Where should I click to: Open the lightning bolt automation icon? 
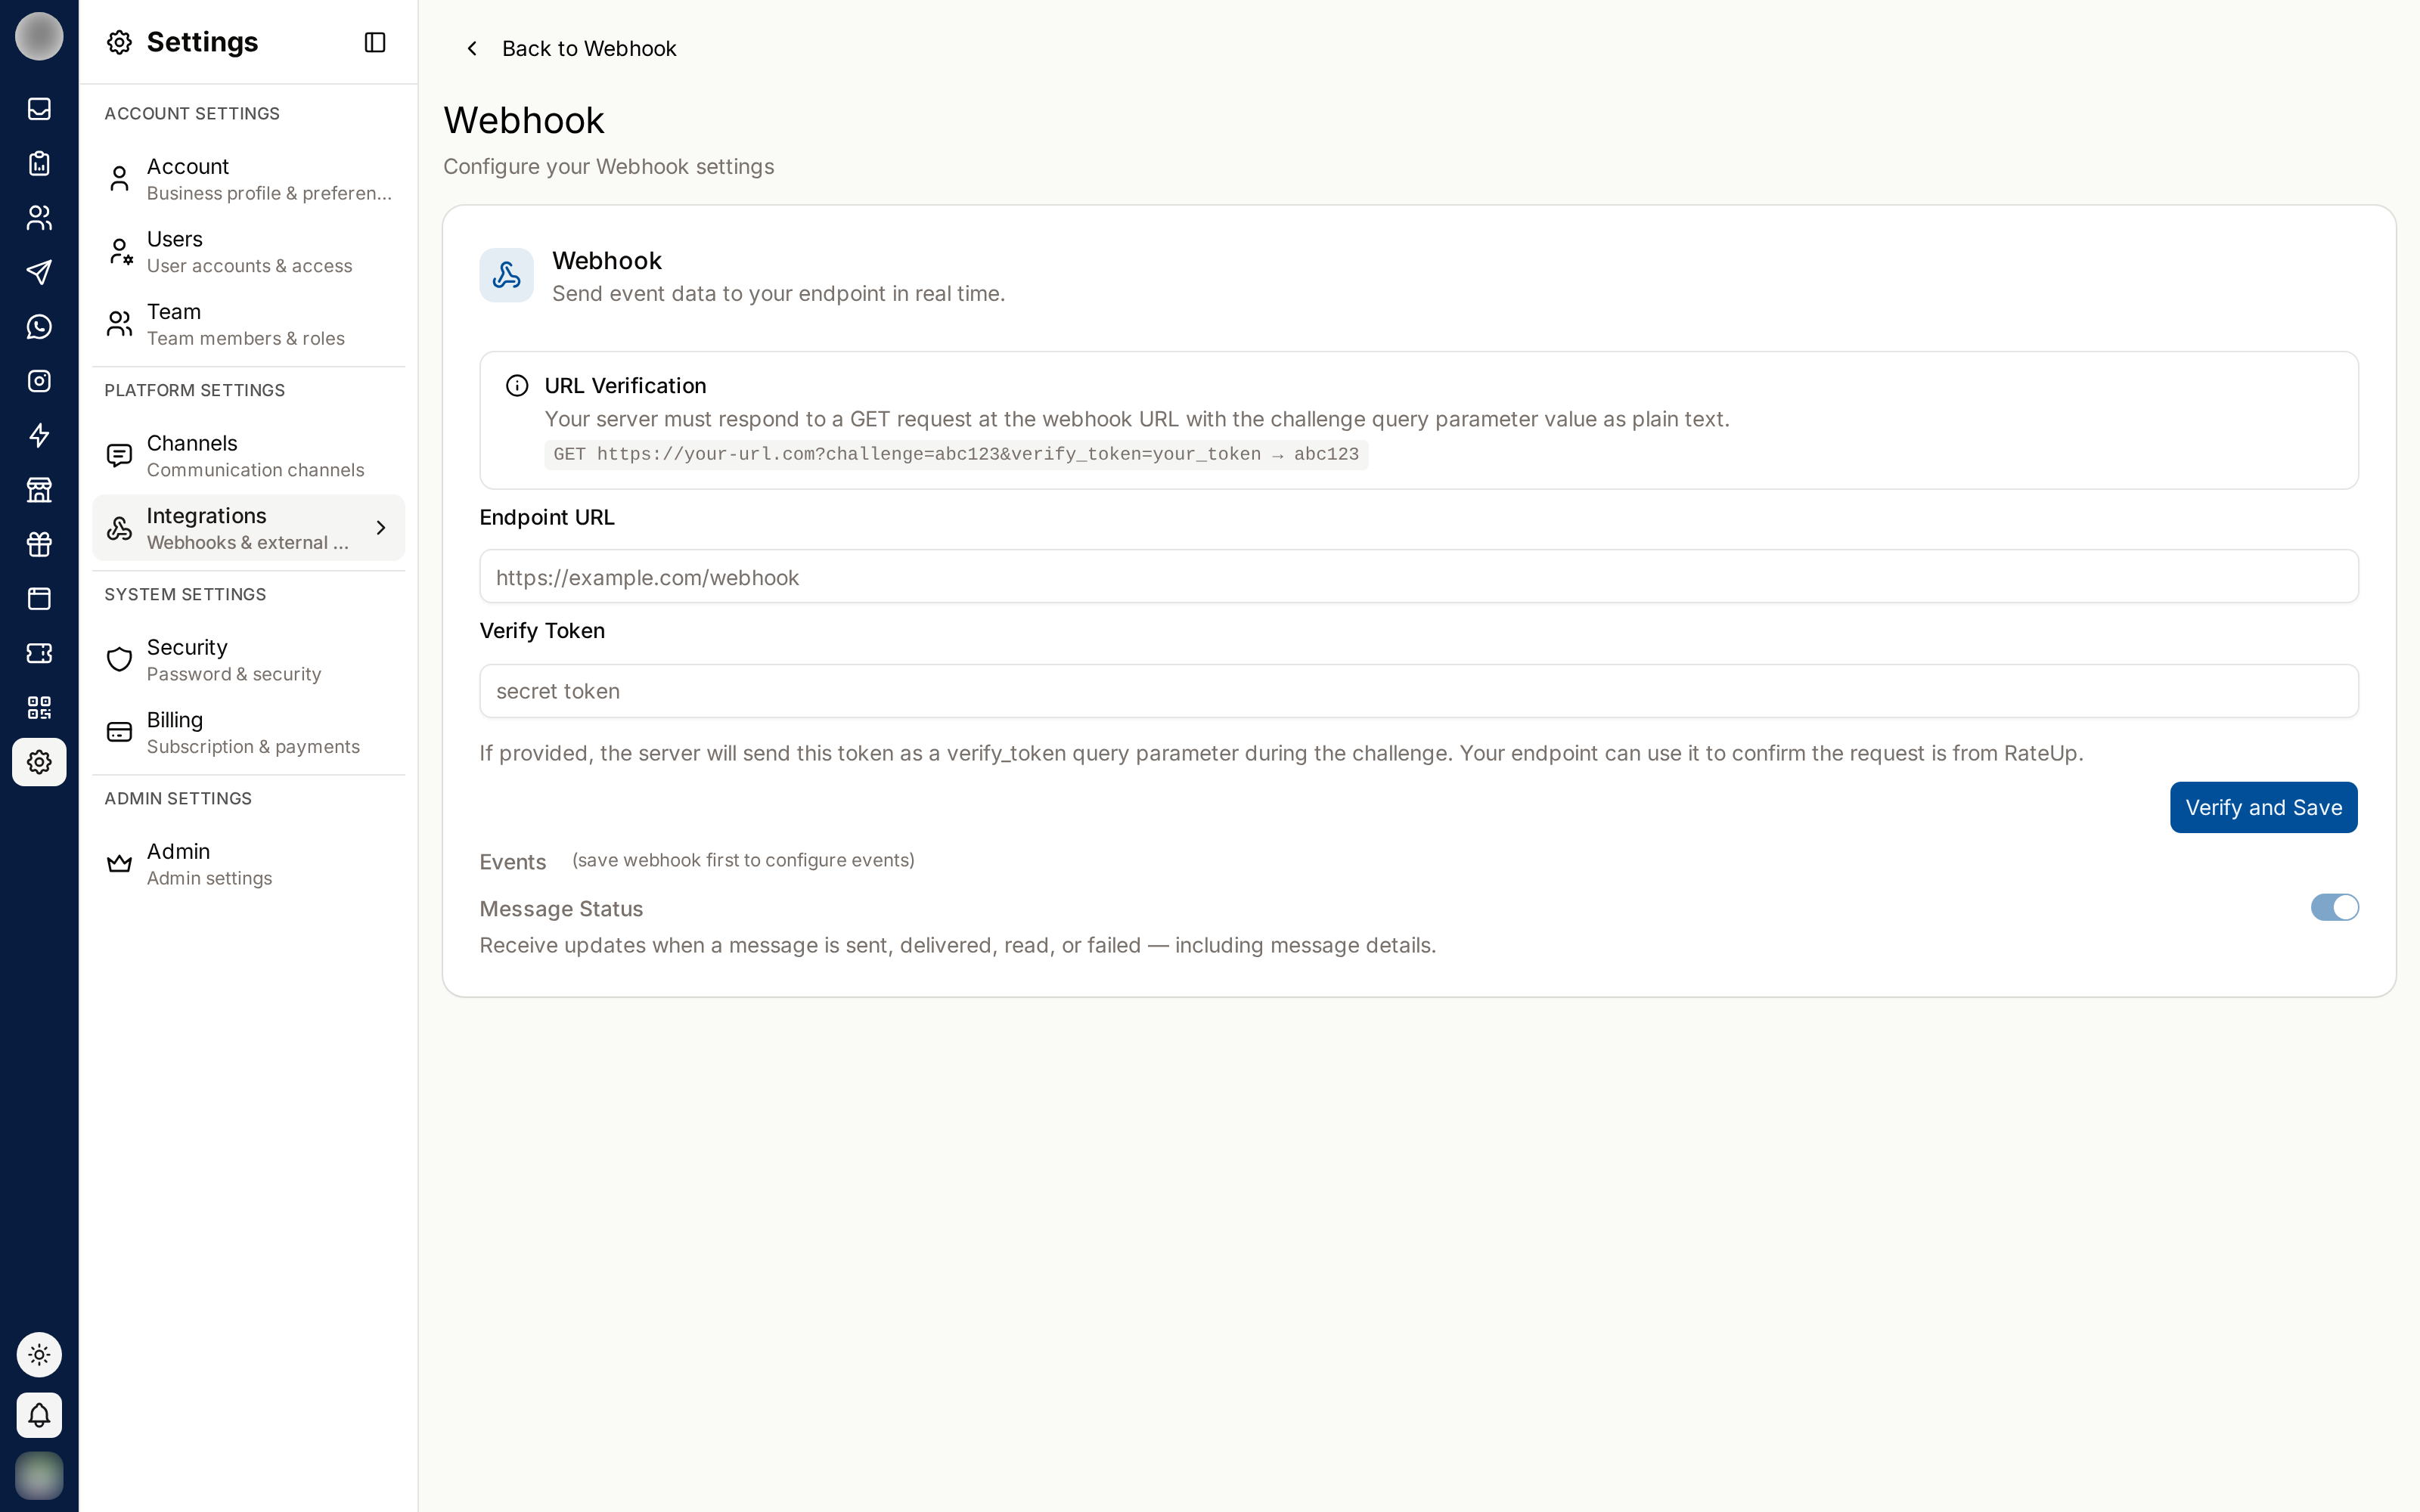[39, 435]
